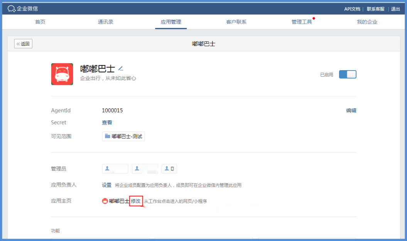Click the red 嘟嘟巴士 app logo
Image resolution: width=407 pixels, height=241 pixels.
point(62,74)
